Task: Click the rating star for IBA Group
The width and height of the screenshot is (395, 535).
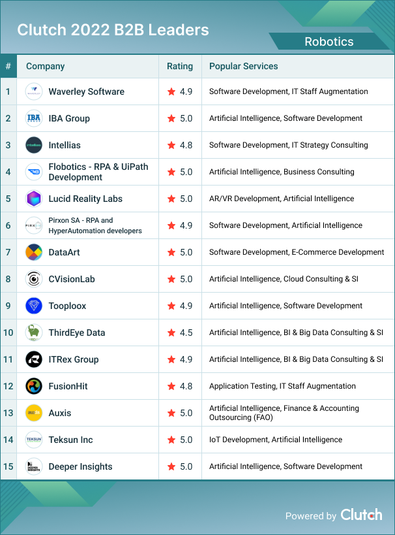Action: (x=171, y=118)
